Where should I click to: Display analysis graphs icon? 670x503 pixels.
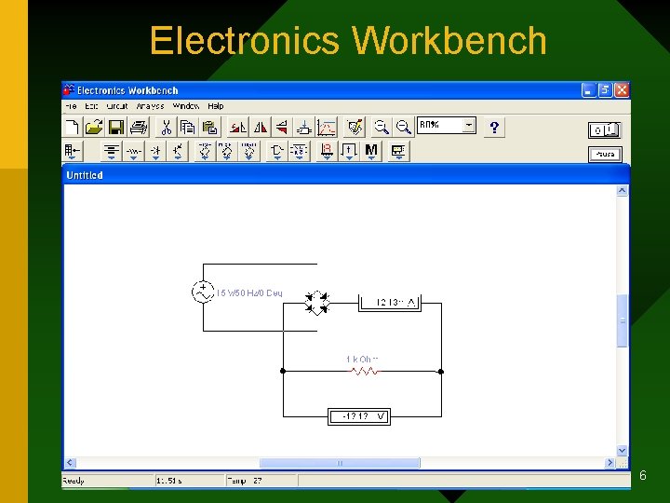(x=327, y=127)
